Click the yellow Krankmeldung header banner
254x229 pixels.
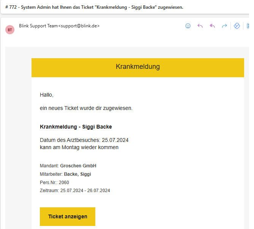click(137, 67)
